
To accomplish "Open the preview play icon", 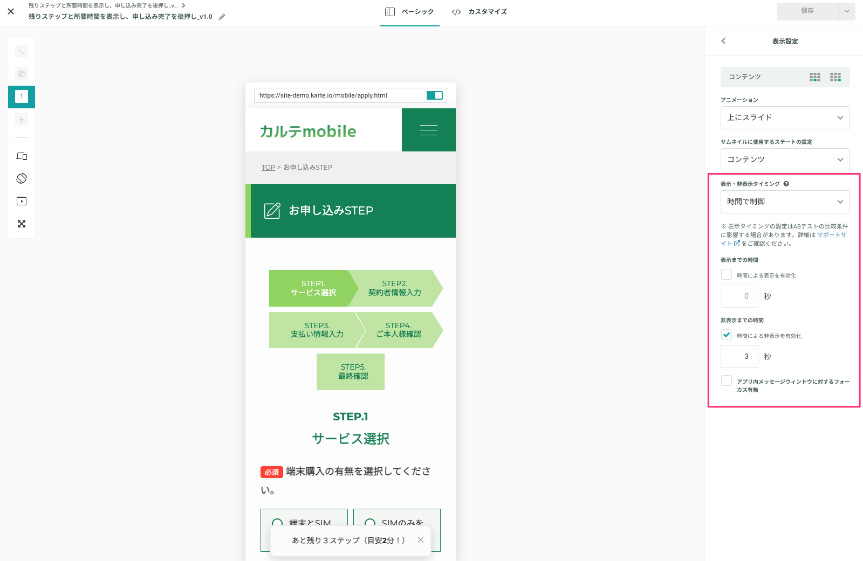I will coord(22,201).
